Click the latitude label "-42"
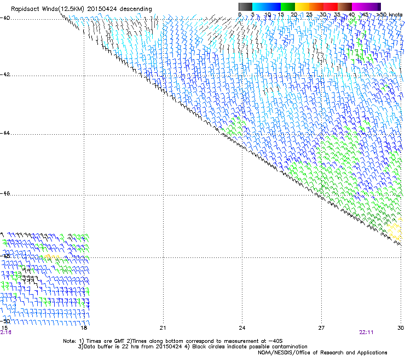The height and width of the screenshot is (356, 405). tap(5, 74)
